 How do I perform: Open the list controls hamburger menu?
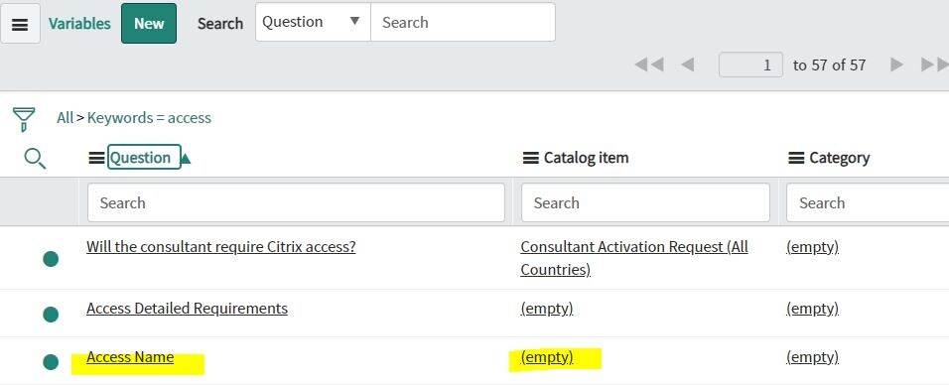20,24
